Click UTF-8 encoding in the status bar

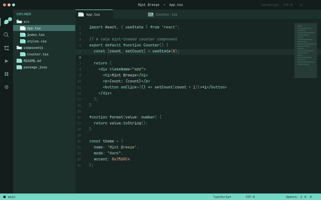(x=250, y=197)
